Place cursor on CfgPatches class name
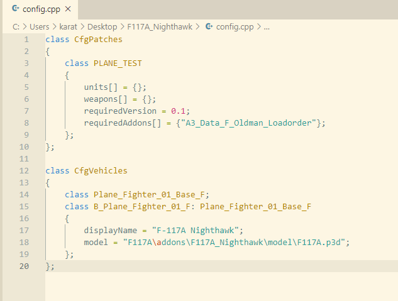Screen dimensions: 398x301 coord(98,40)
